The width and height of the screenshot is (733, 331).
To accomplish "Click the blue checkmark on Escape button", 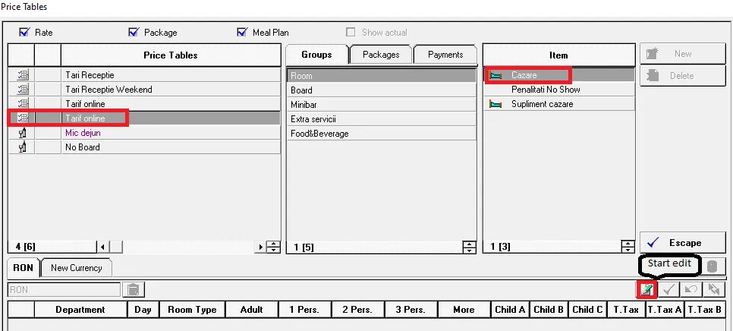I will click(x=653, y=242).
